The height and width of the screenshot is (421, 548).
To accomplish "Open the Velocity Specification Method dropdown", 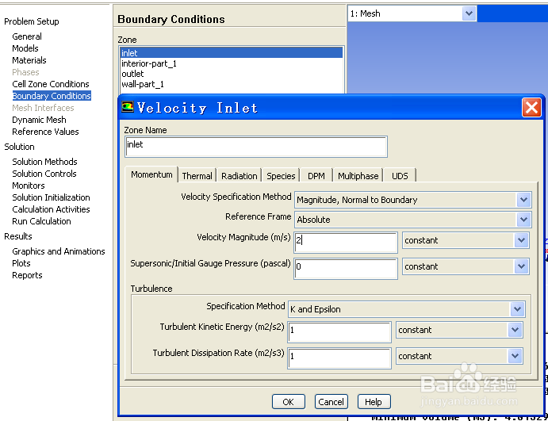I will click(x=523, y=200).
